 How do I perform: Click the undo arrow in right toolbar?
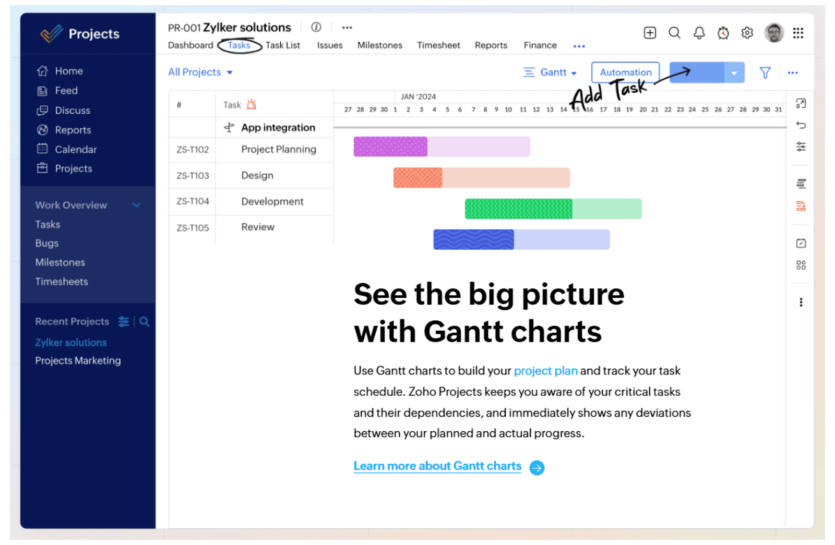point(801,125)
